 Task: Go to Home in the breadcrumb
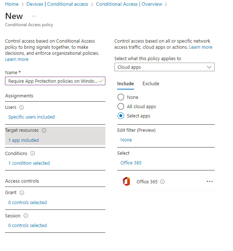pos(12,4)
